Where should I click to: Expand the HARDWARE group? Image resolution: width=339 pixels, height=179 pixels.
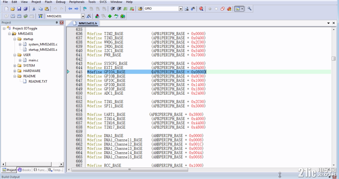click(15, 71)
